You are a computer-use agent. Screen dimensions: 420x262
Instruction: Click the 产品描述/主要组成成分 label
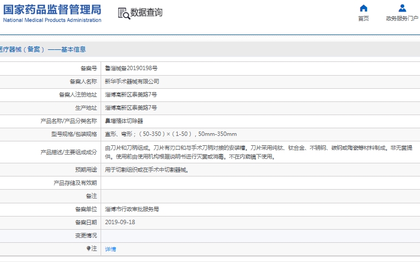pos(69,152)
